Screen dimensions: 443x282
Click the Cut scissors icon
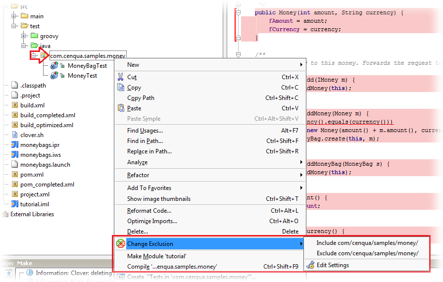pyautogui.click(x=120, y=77)
